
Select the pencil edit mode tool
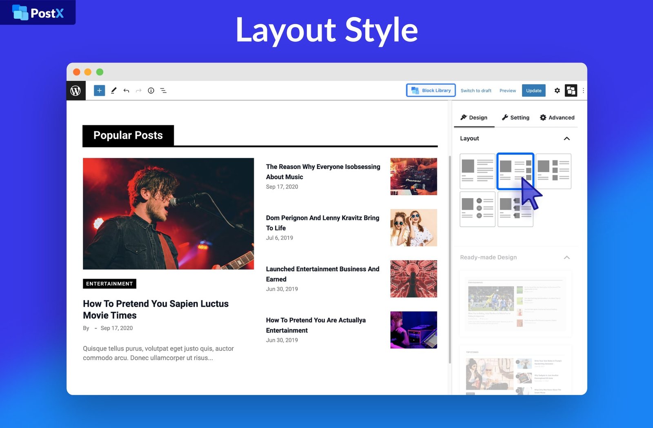click(114, 90)
